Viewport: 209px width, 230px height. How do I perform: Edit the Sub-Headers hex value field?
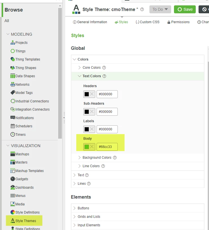107,112
